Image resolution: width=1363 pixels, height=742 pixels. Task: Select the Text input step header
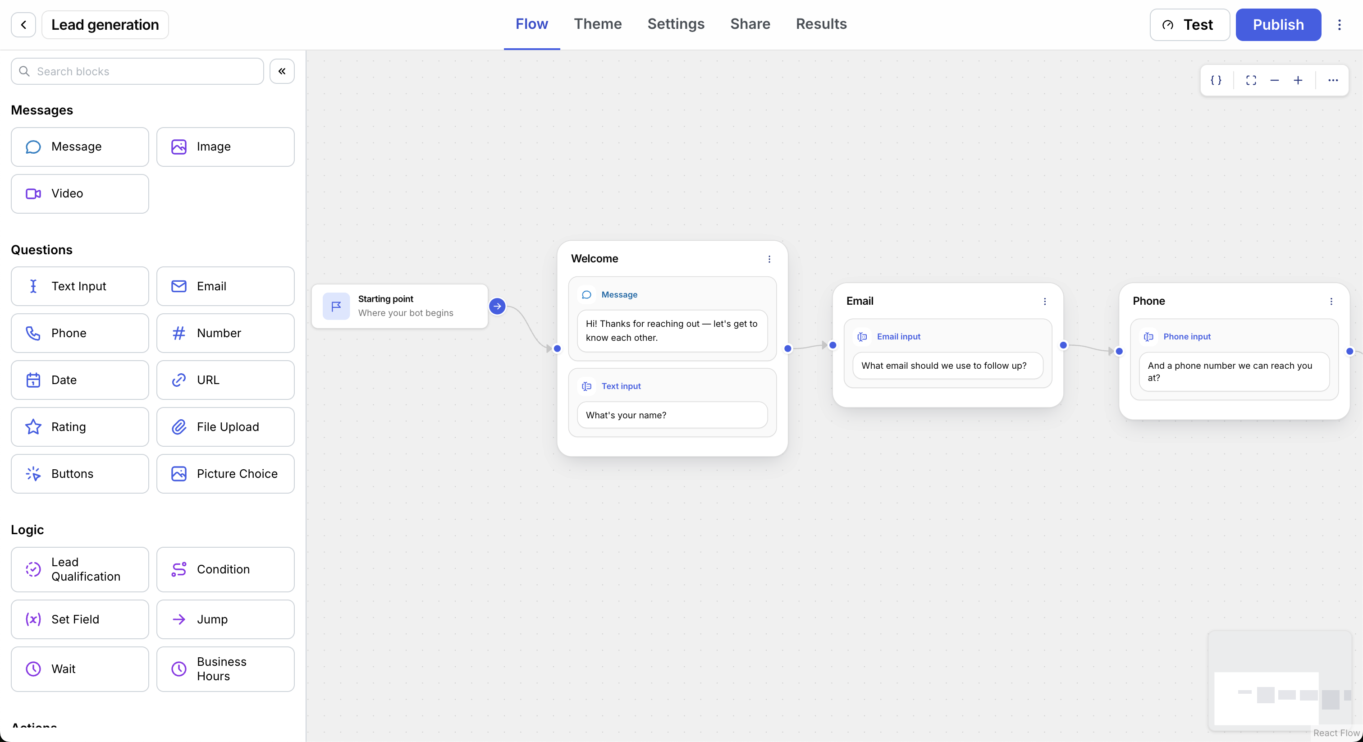(621, 386)
